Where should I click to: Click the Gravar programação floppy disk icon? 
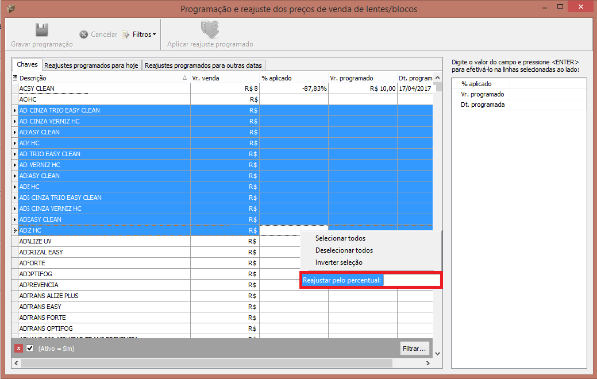pos(41,30)
